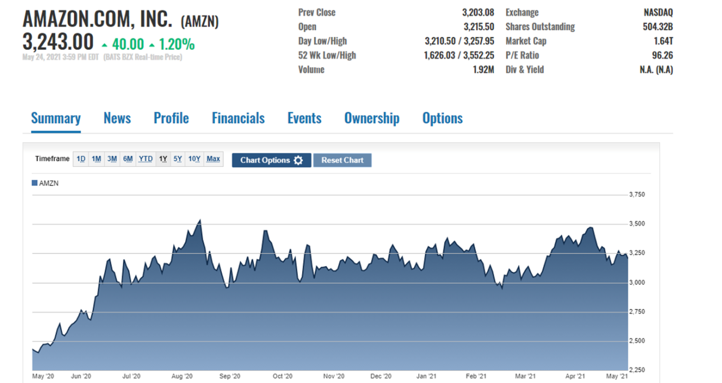Go to the Events tab
This screenshot has width=722, height=383.
[304, 118]
